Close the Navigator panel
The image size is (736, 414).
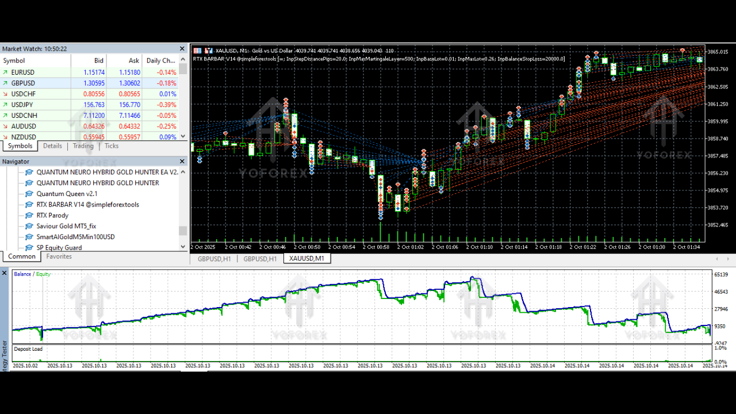click(183, 162)
